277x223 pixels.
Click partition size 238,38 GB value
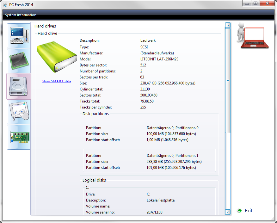coord(174,162)
